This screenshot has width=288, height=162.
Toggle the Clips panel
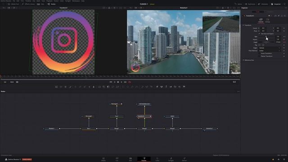point(40,4)
